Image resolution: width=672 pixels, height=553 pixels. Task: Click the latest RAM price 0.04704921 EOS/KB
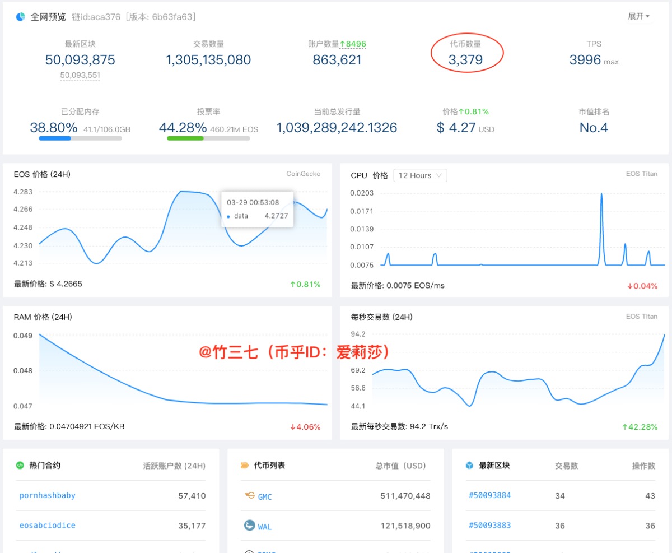87,426
